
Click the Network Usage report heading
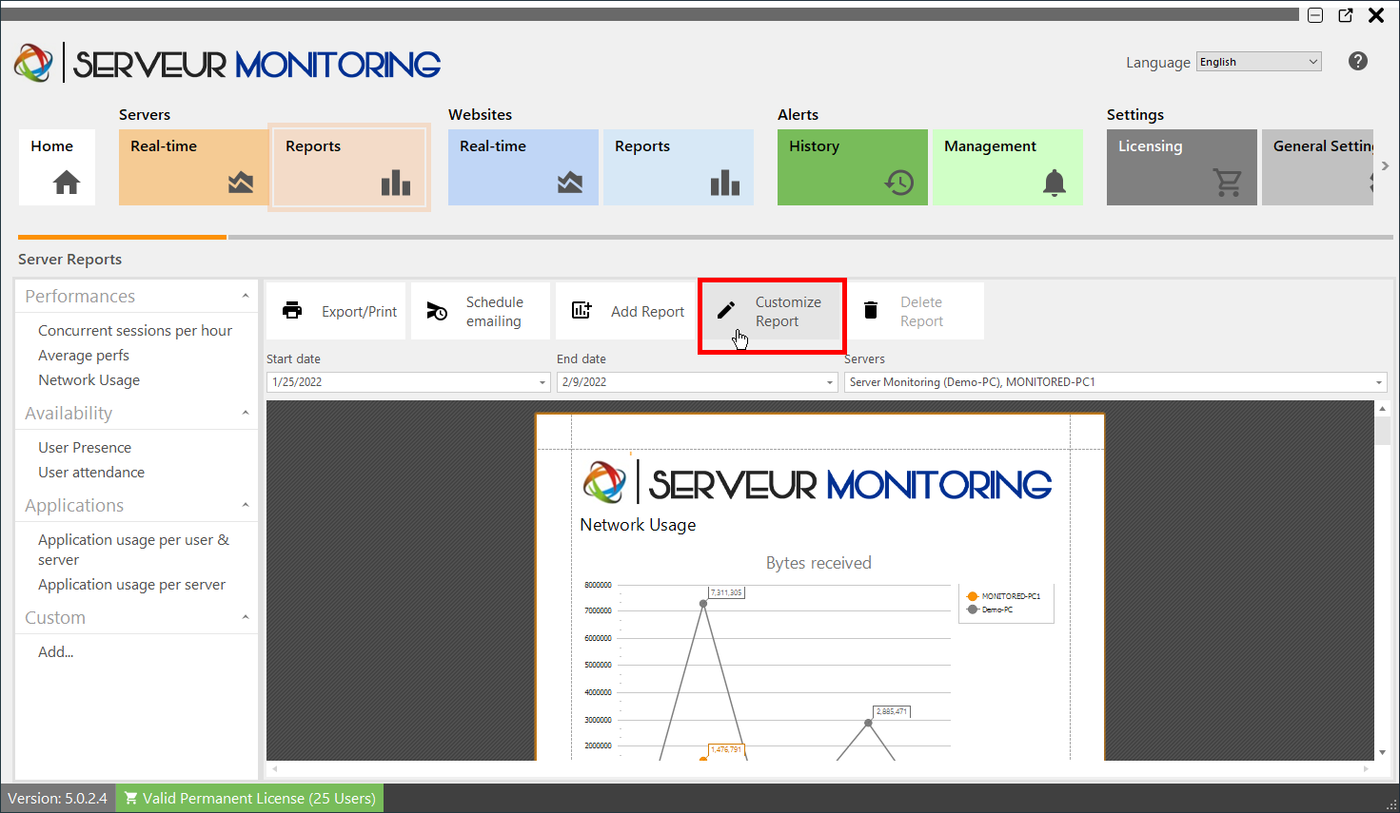coord(638,525)
